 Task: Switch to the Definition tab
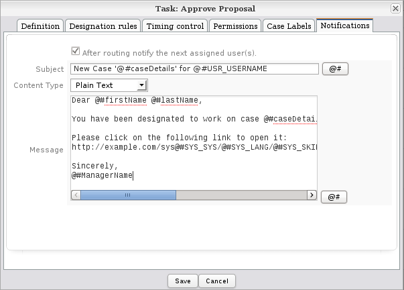(x=40, y=26)
